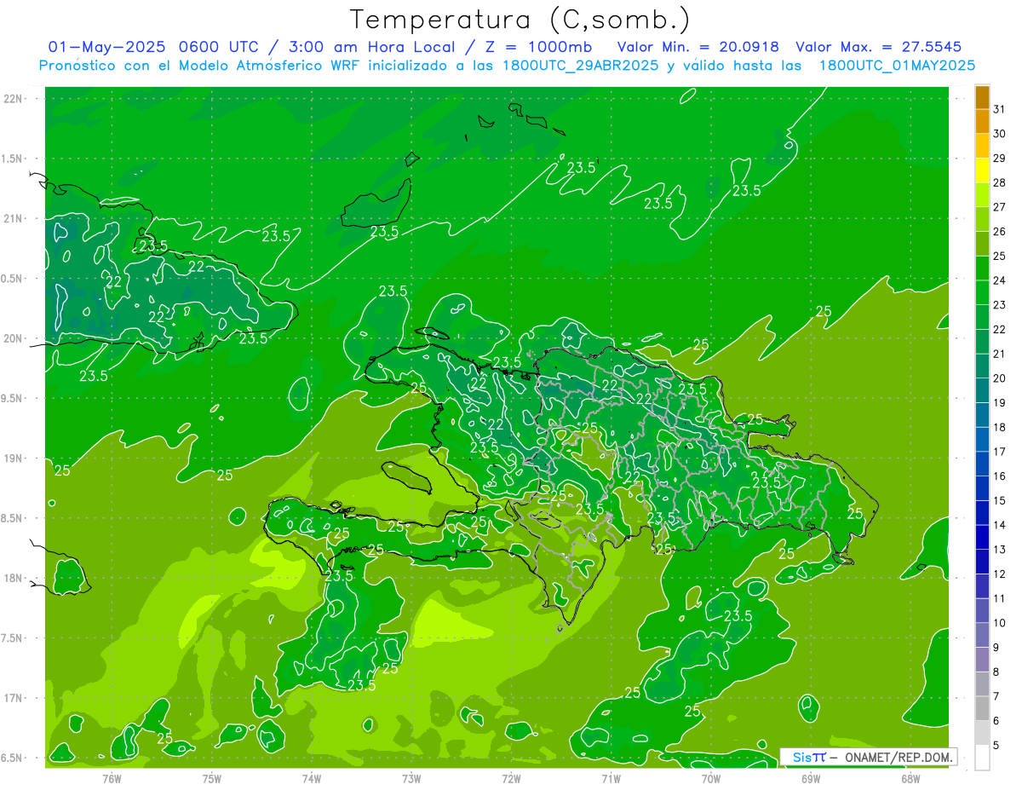Click the '18N' latitude axis label
Screen dimensions: 1022x790
click(13, 578)
